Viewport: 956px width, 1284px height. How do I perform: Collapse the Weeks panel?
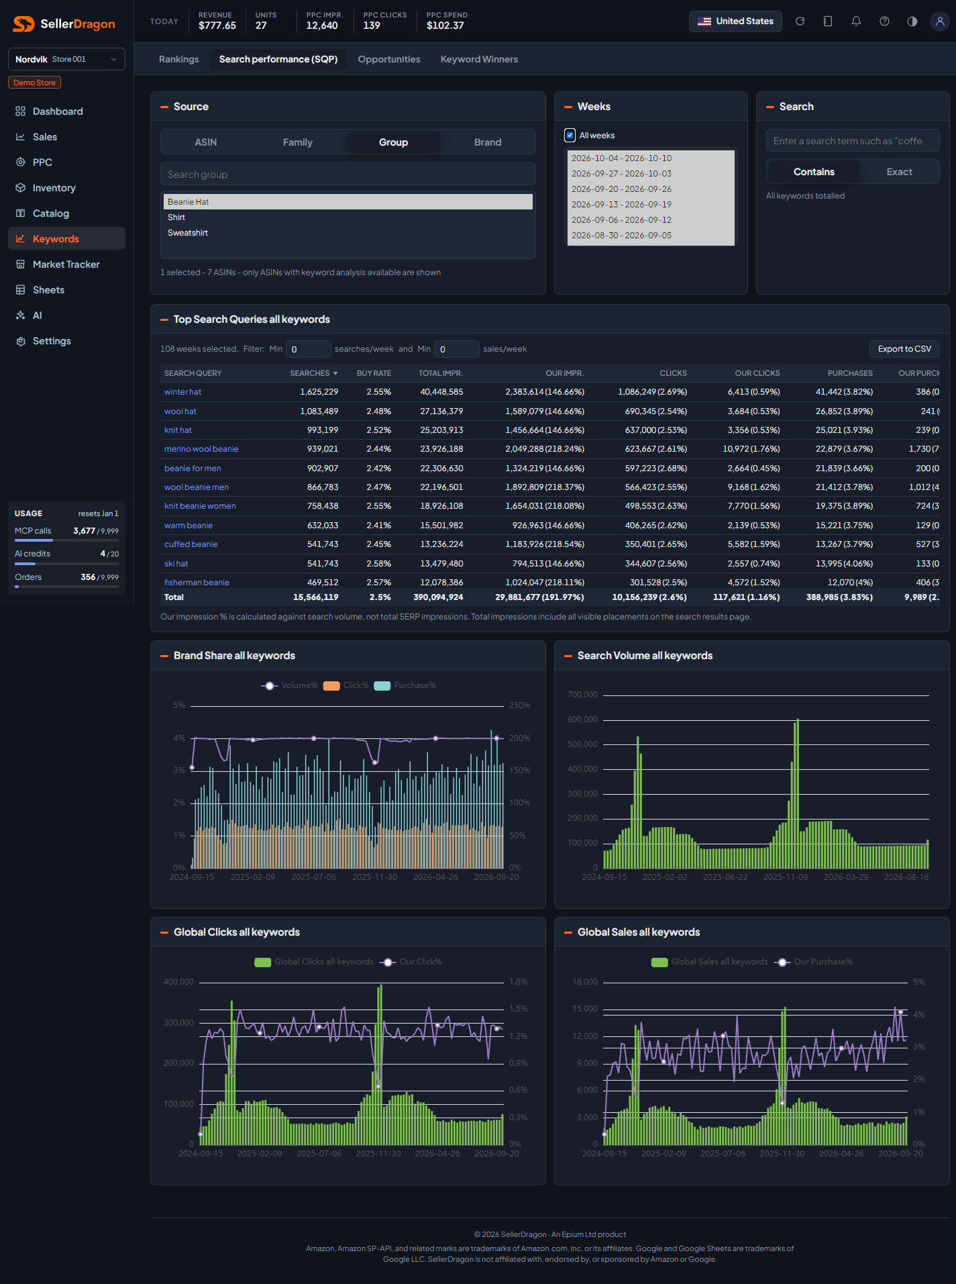pyautogui.click(x=568, y=107)
